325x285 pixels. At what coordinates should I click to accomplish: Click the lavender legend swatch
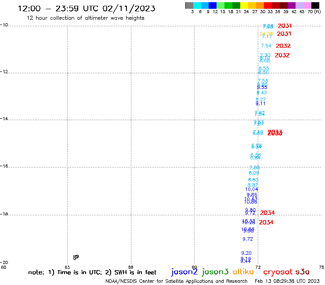(300, 5)
